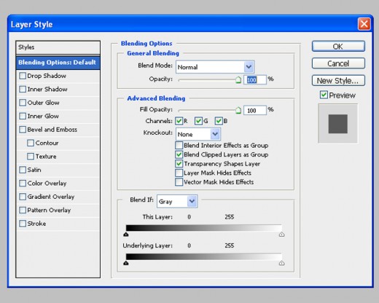Select Blending Options: Default in list
The height and width of the screenshot is (303, 379).
click(58, 63)
